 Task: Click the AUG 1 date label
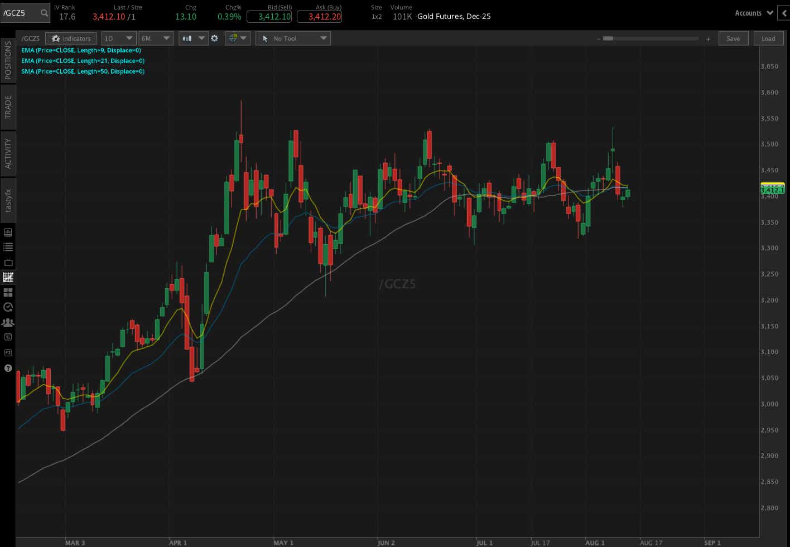595,543
